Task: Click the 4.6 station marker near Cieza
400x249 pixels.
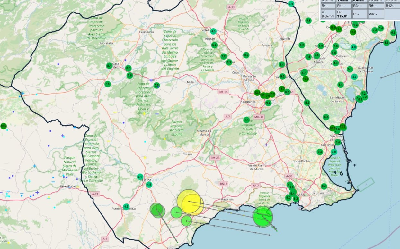Action: [213, 31]
